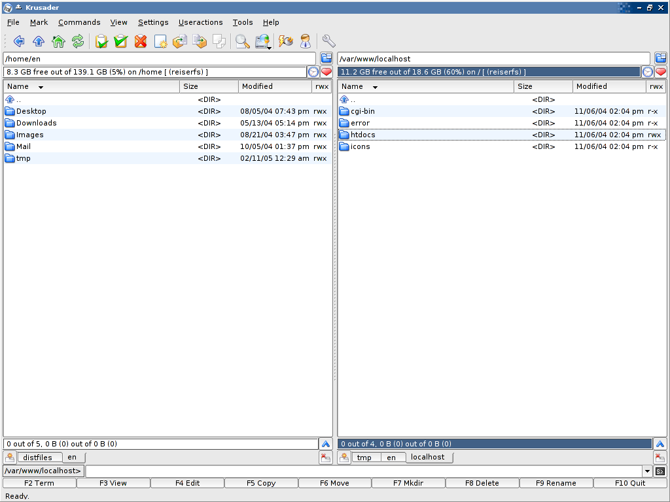Reload the panel with green arrows icon
670x502 pixels.
(78, 41)
